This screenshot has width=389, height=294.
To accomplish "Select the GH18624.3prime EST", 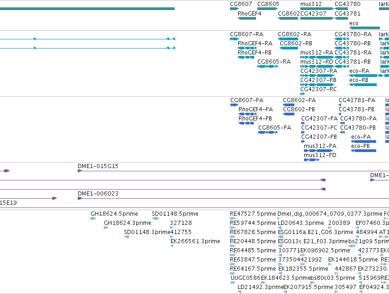I will tap(106, 228).
